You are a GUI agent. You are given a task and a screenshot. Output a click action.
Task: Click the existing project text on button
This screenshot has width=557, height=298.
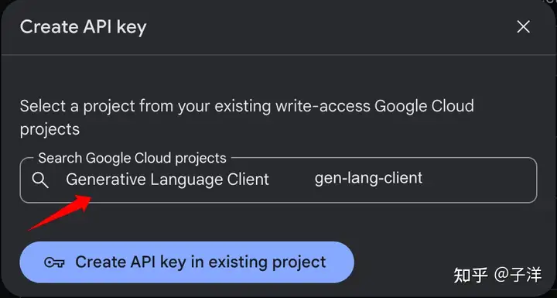pos(267,262)
